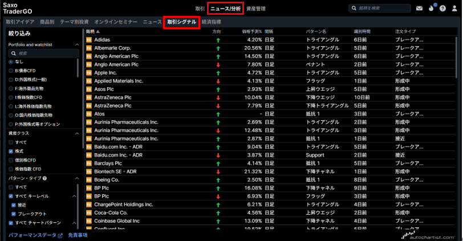Click the watchlist 検索 input field
This screenshot has height=241, width=463.
point(44,54)
